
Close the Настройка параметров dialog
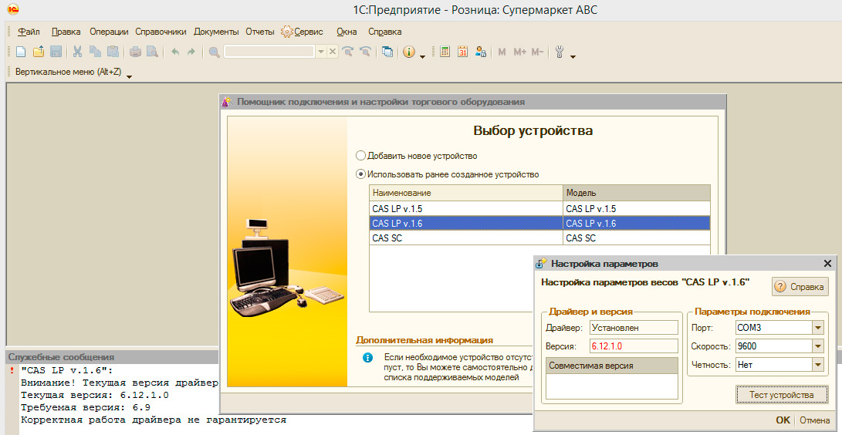tap(827, 263)
